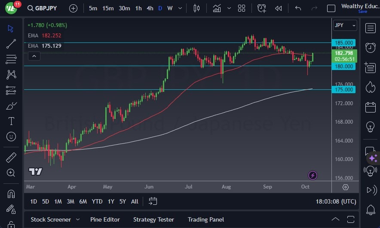
Task: Open the JPY currency dropdown
Action: click(345, 25)
